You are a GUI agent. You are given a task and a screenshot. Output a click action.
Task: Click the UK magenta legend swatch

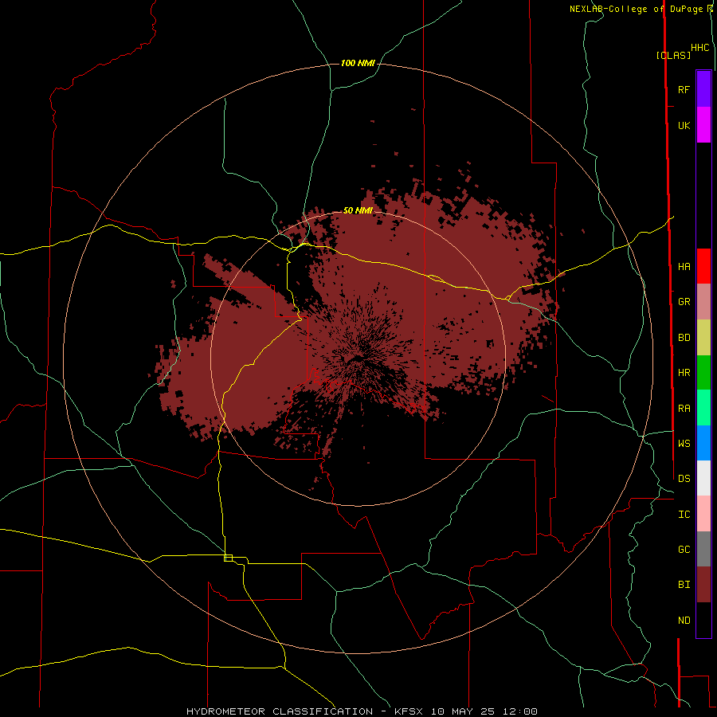[x=703, y=125]
